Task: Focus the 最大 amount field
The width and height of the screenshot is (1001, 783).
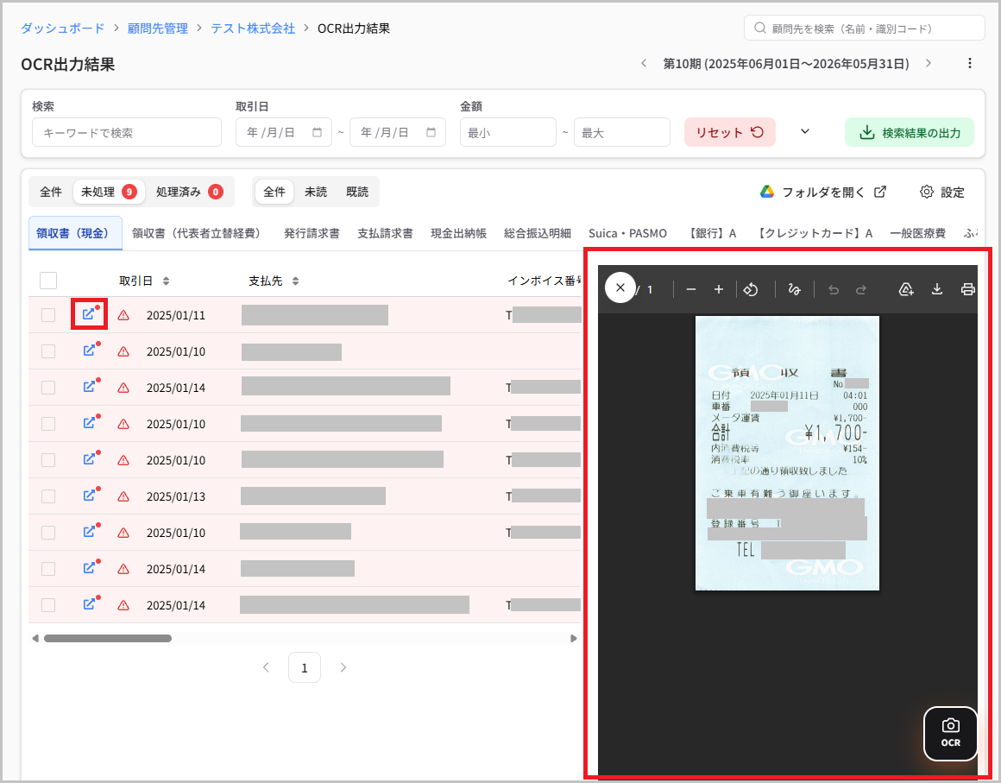Action: pos(622,132)
